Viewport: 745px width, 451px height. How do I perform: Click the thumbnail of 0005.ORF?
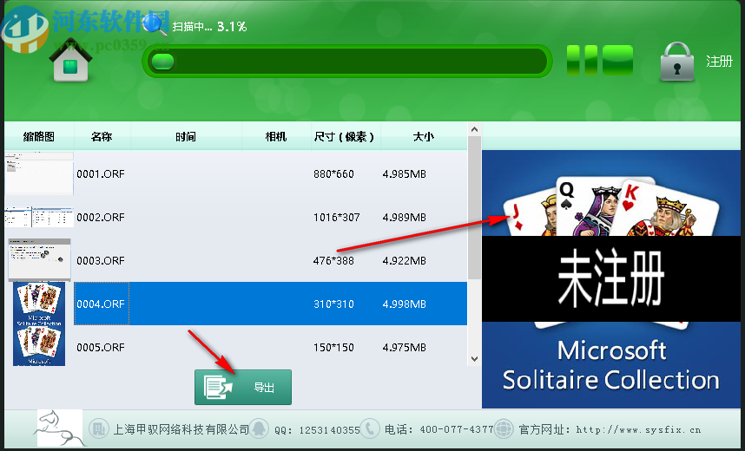coord(39,346)
